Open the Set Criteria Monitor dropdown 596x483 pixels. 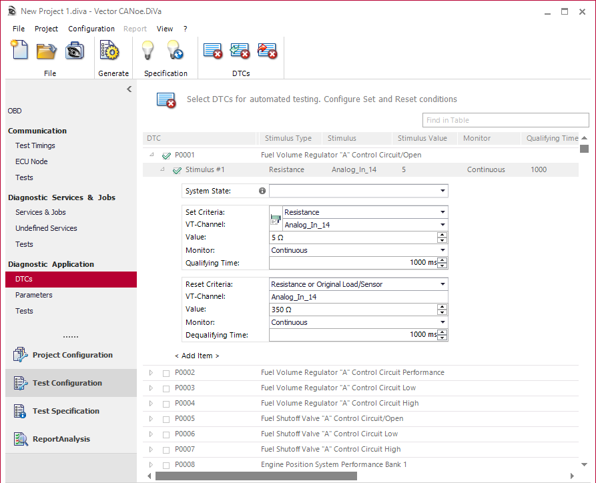click(x=442, y=250)
